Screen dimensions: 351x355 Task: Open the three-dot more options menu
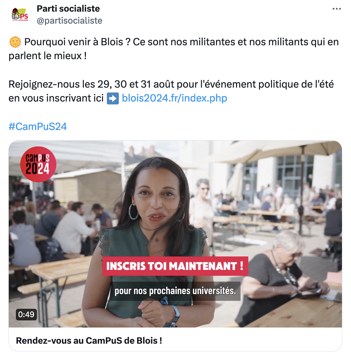coord(336,9)
